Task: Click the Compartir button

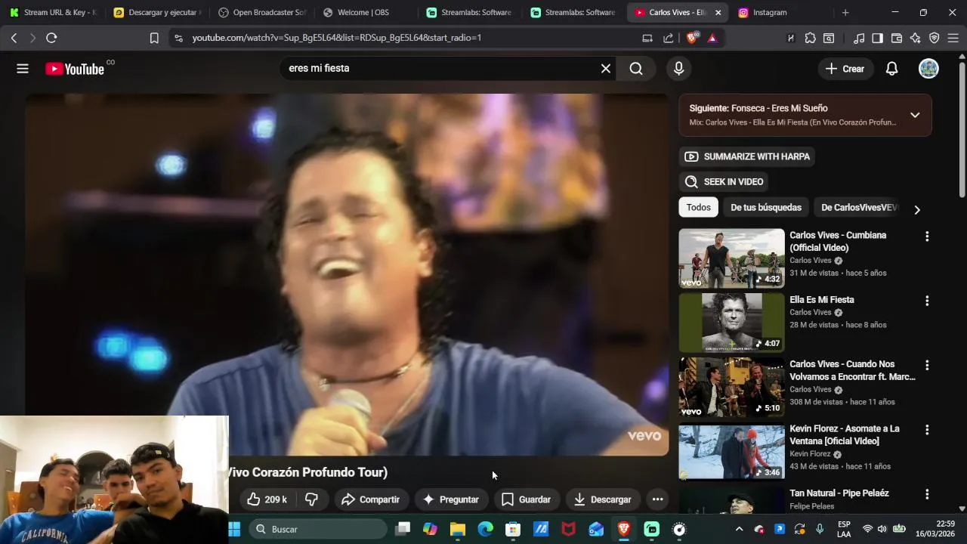Action: [370, 499]
